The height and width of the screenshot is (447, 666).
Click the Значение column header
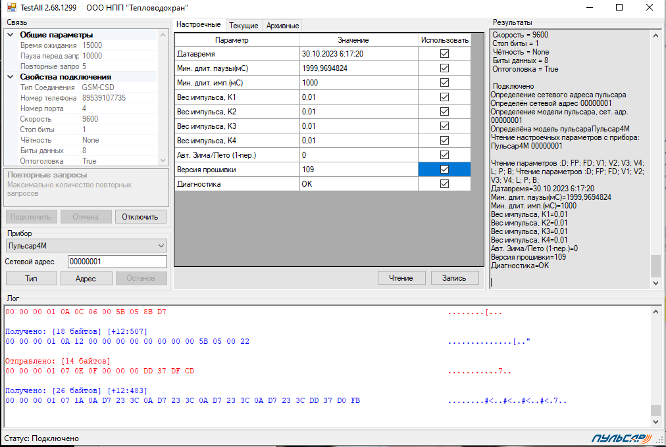coord(359,40)
